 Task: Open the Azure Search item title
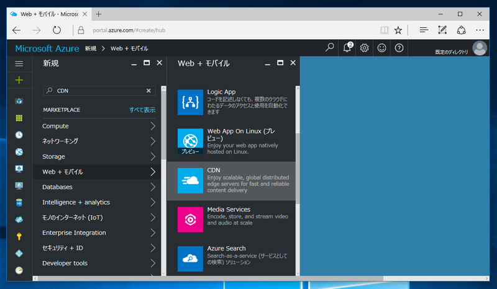pos(226,248)
